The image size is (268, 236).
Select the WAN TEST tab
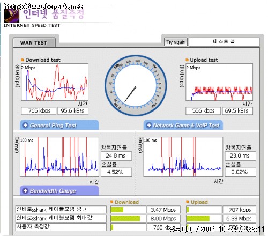tap(34, 43)
